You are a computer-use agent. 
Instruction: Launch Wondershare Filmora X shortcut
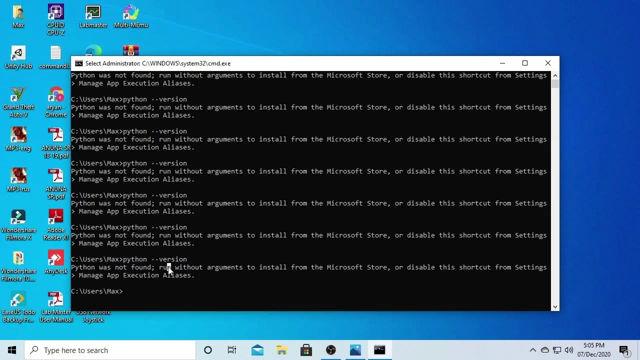click(18, 225)
